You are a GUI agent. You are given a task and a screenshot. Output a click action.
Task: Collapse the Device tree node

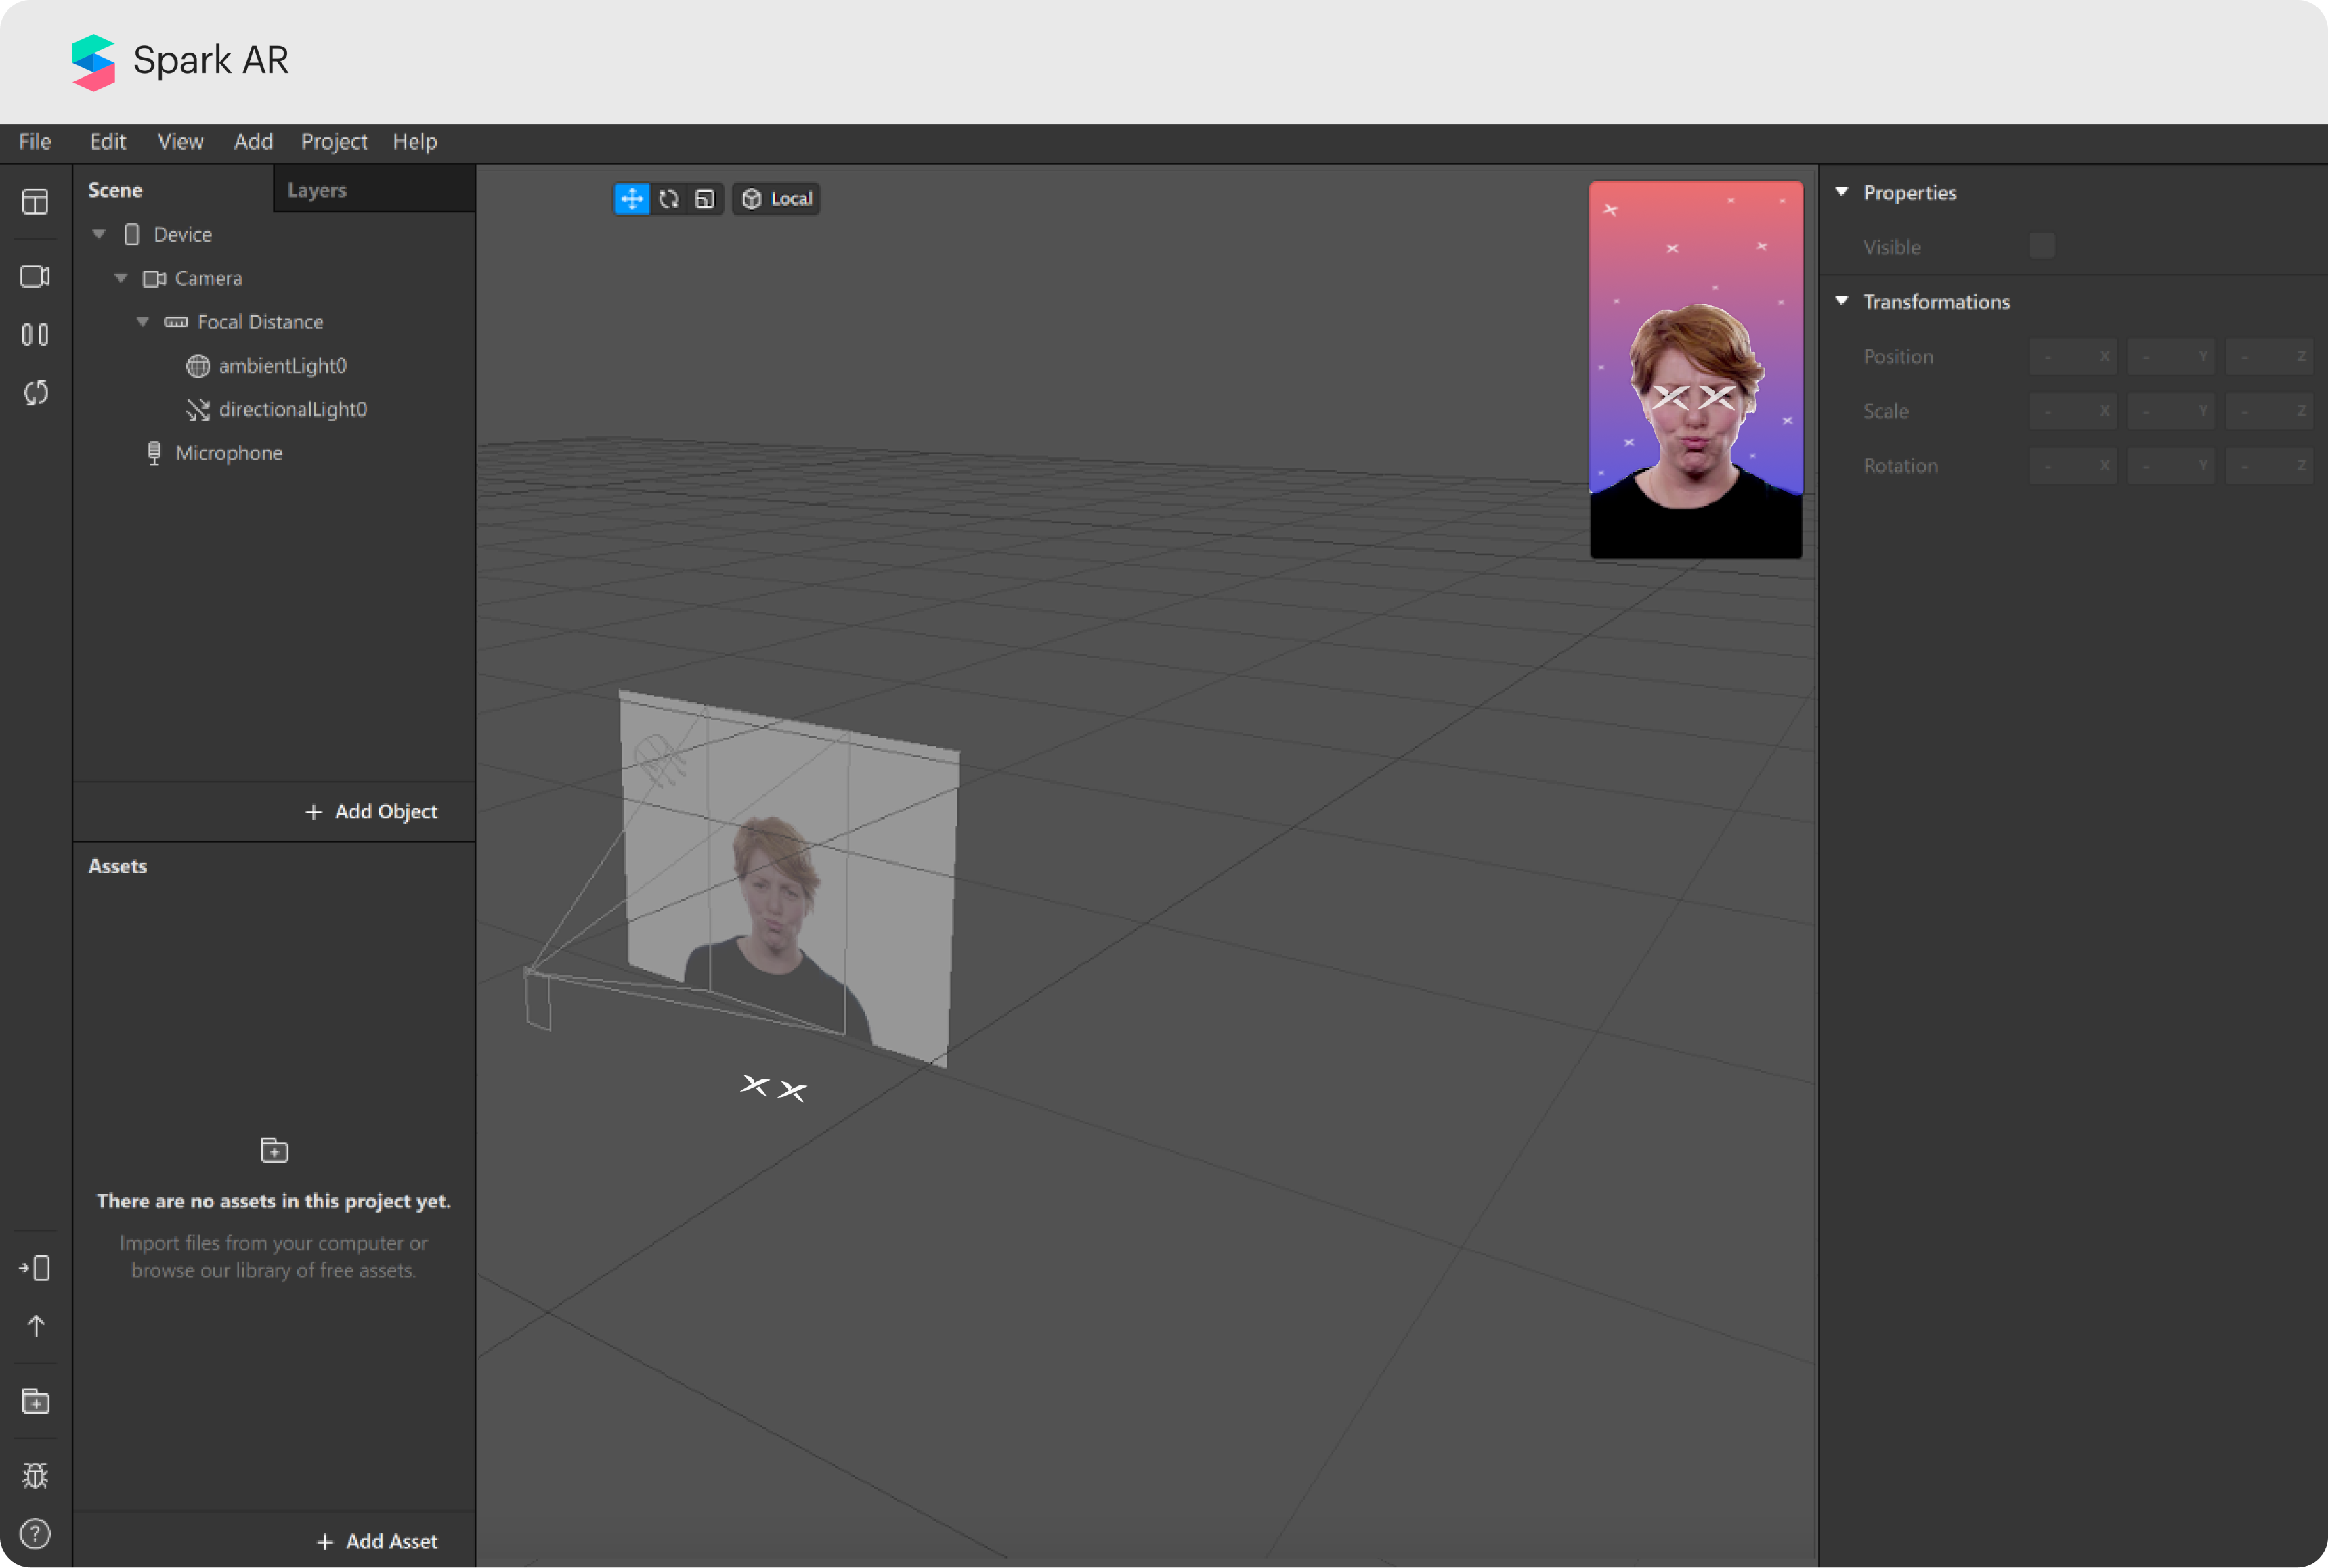(99, 234)
